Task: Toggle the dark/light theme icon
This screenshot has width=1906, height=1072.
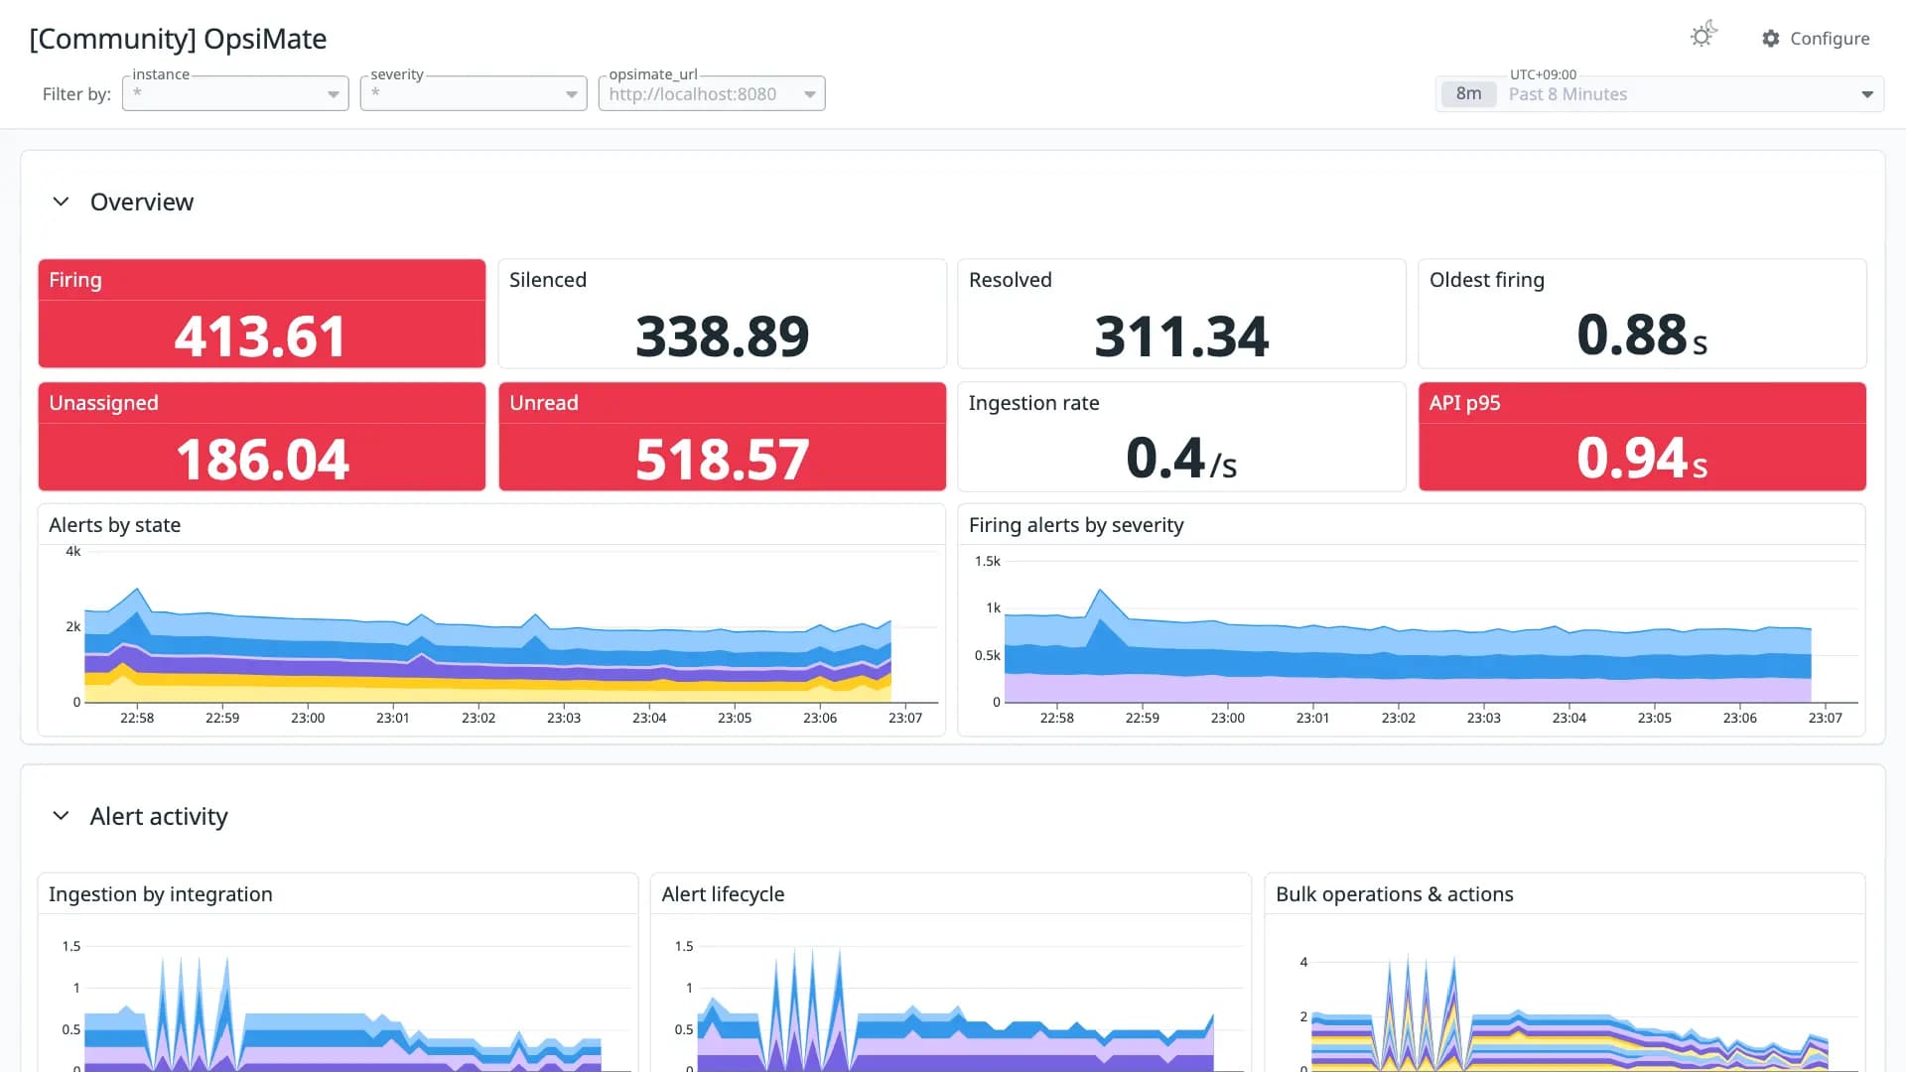Action: coord(1703,36)
